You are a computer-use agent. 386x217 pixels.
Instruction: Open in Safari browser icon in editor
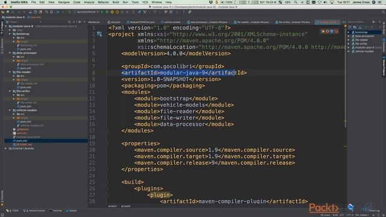[x=332, y=31]
